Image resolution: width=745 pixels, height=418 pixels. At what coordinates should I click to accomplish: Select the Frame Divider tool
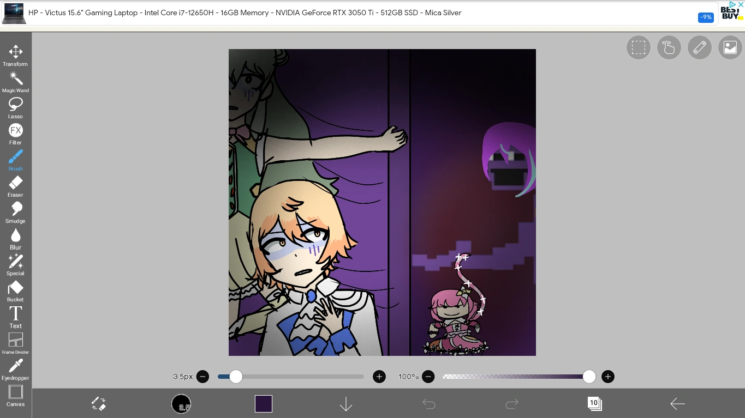coord(15,343)
